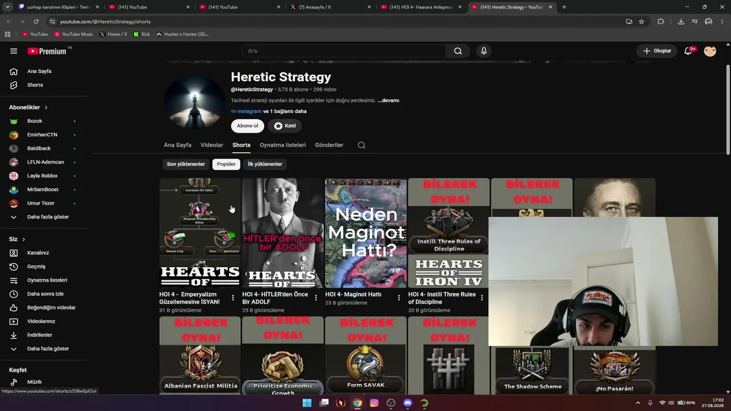
Task: Bookmark this page with the star icon
Action: [641, 22]
